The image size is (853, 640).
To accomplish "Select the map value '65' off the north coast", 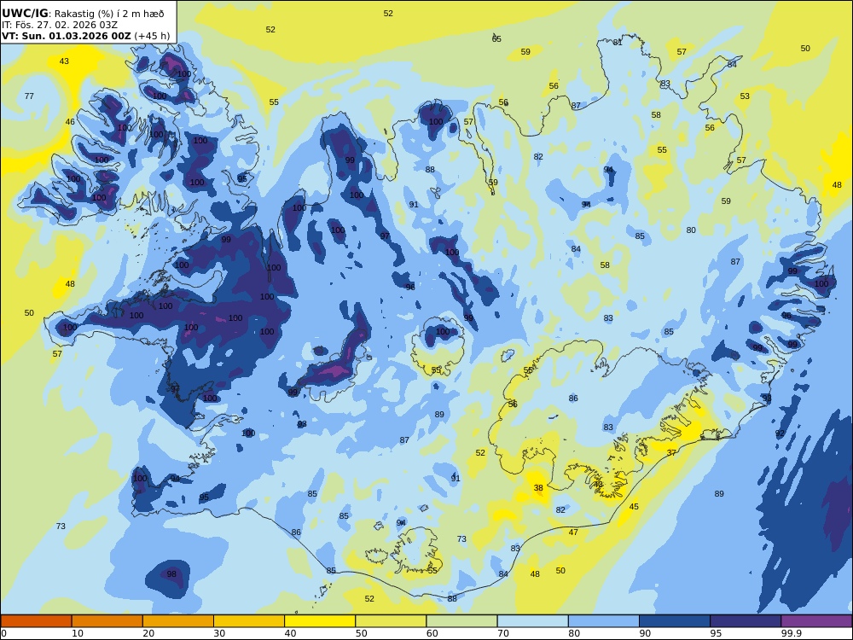I will pyautogui.click(x=496, y=38).
